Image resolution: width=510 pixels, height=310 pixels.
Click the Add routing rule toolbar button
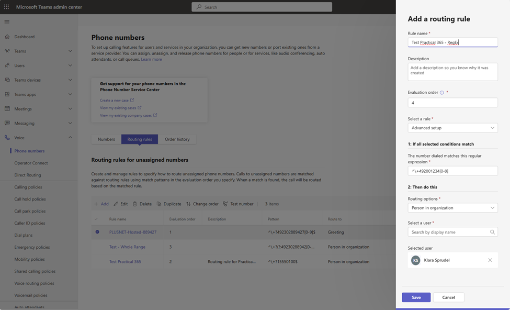tap(101, 204)
